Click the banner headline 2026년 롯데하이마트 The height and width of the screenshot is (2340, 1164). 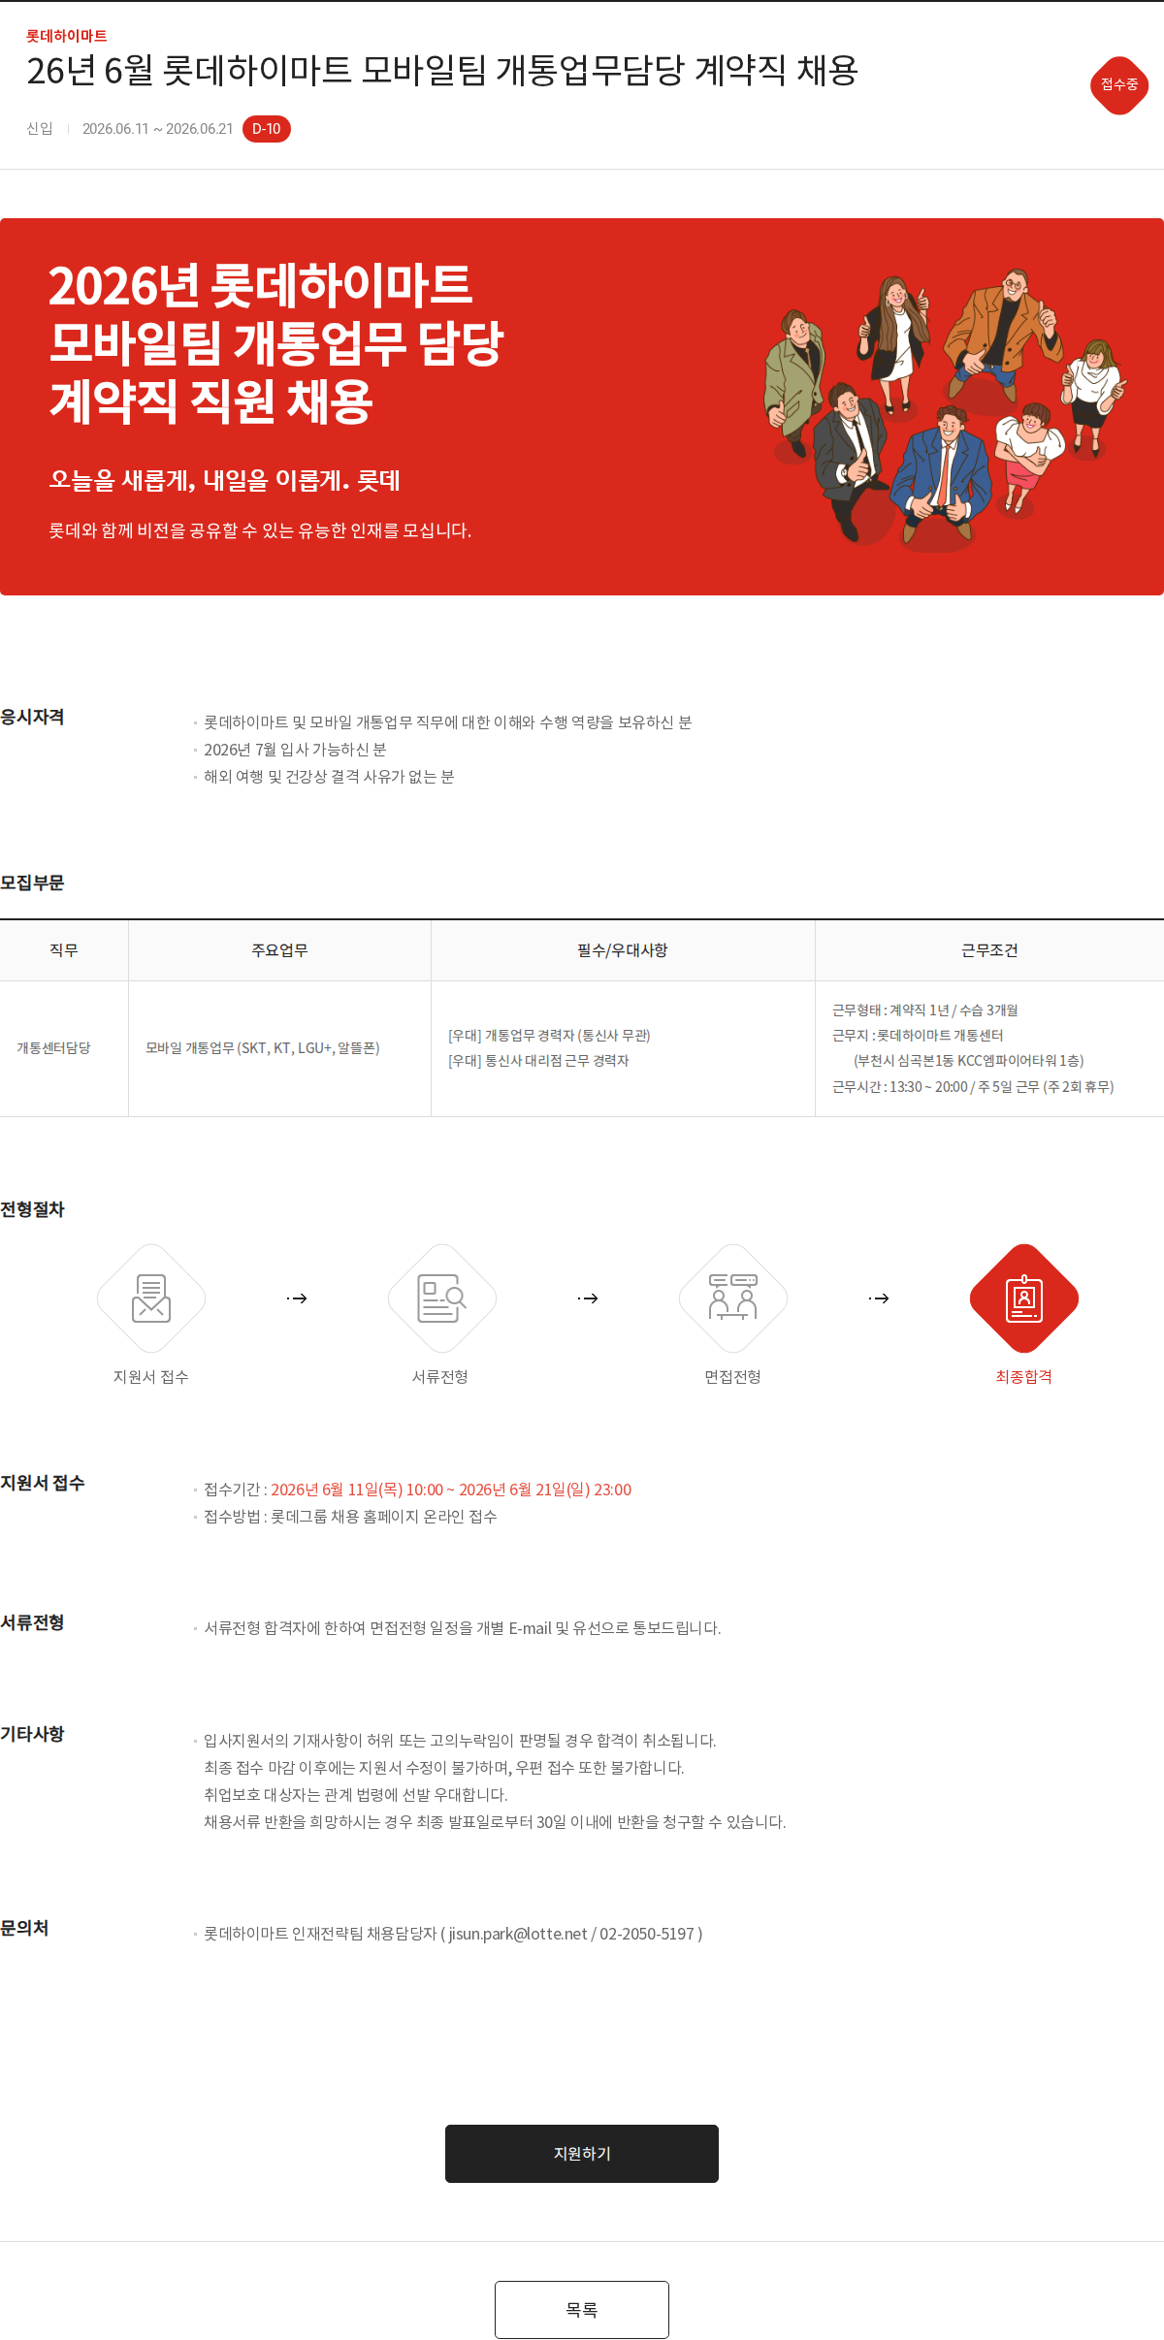[x=260, y=286]
